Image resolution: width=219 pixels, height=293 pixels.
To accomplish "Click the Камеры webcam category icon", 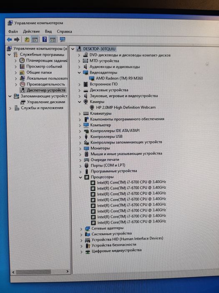I will pos(86,101).
